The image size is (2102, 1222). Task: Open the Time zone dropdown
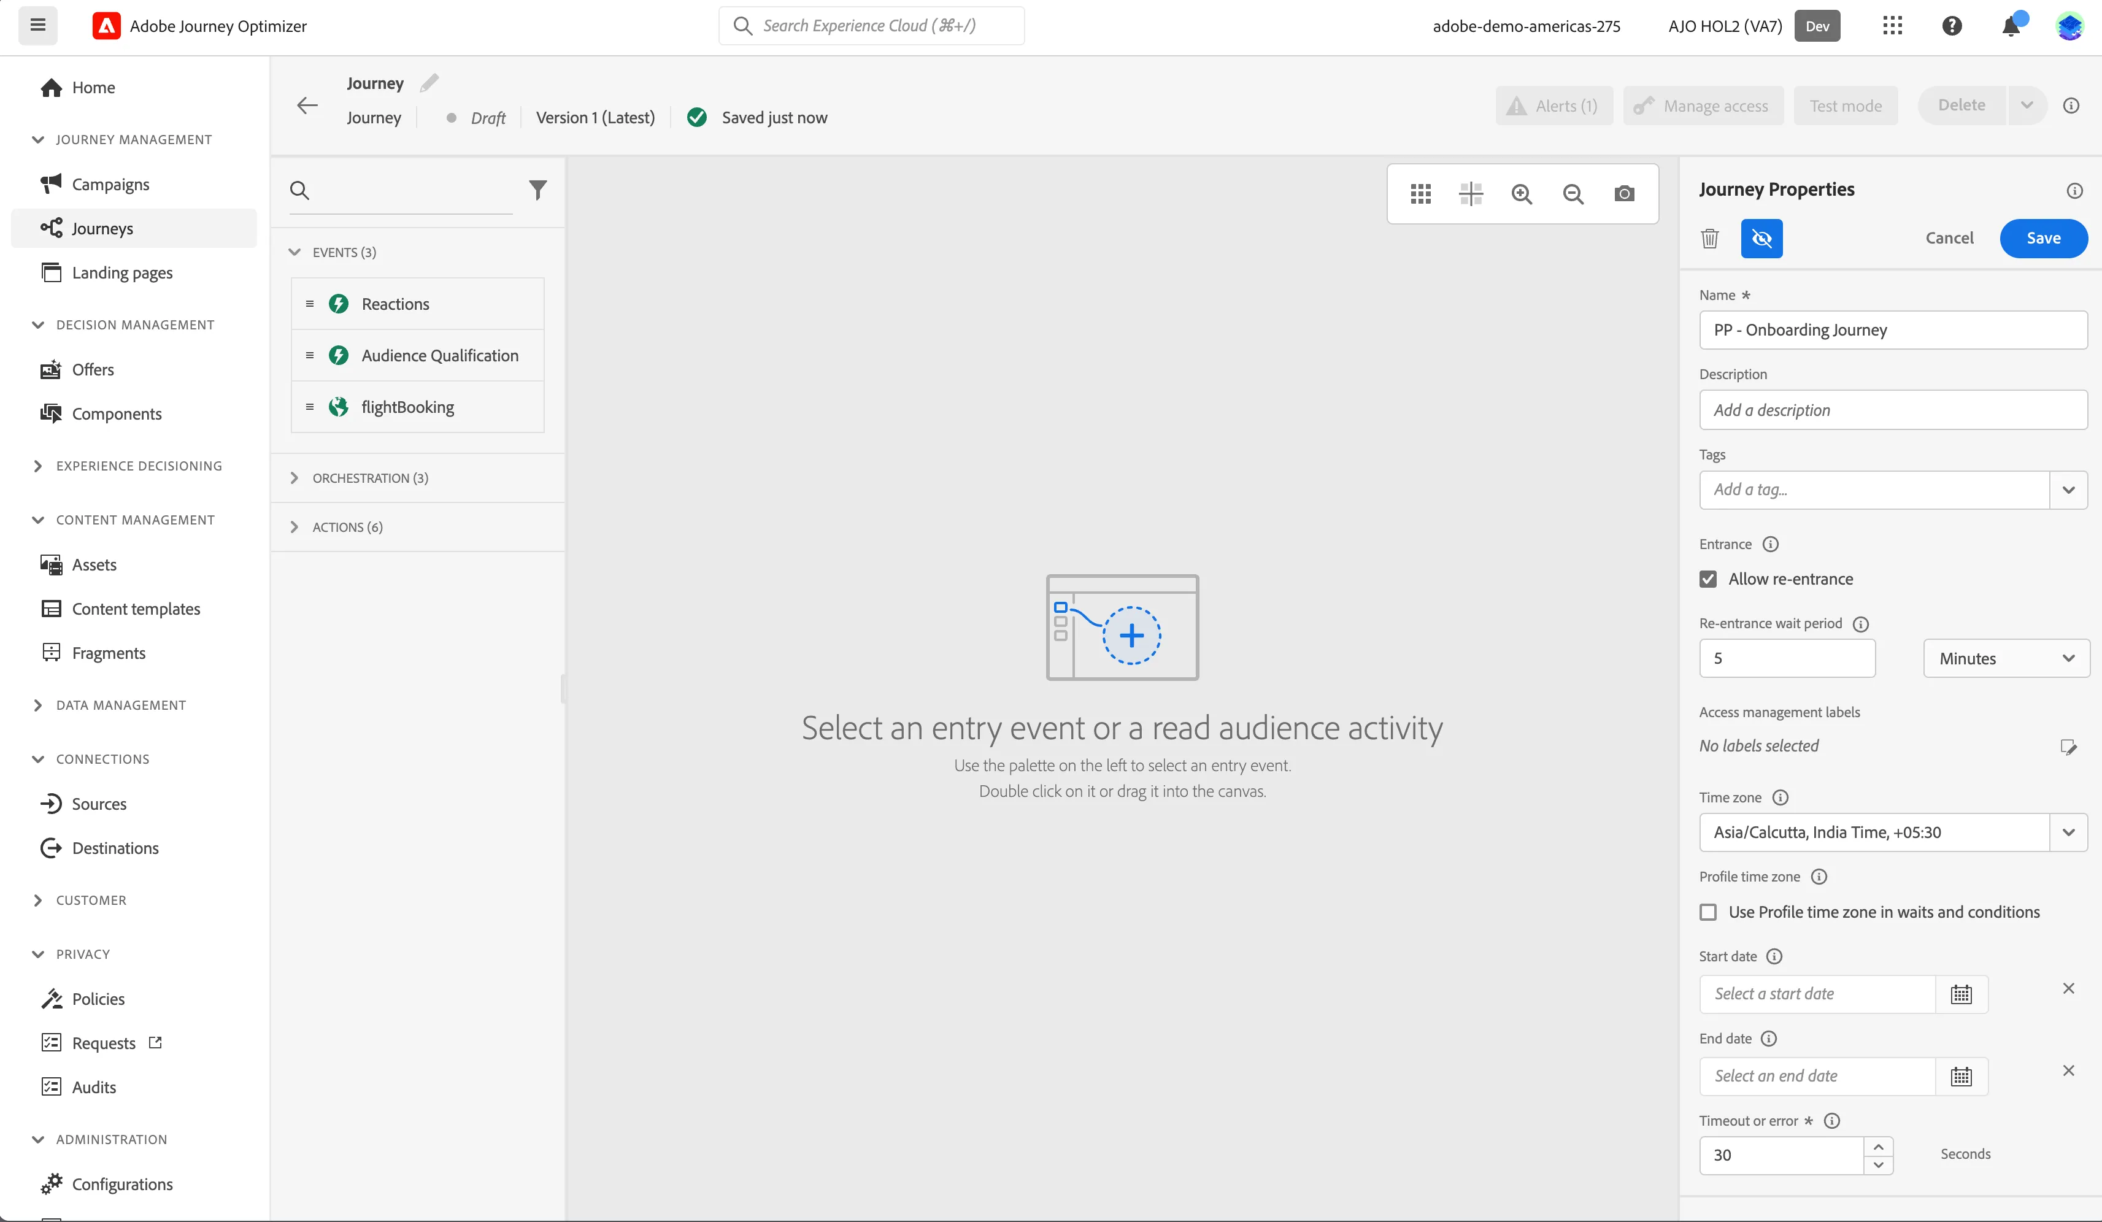tap(2069, 832)
